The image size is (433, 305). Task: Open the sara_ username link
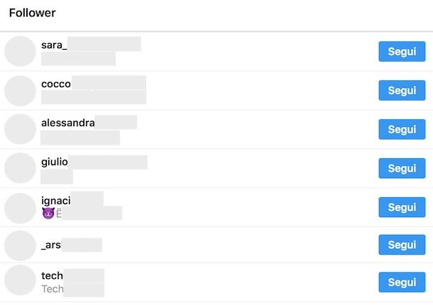click(54, 45)
